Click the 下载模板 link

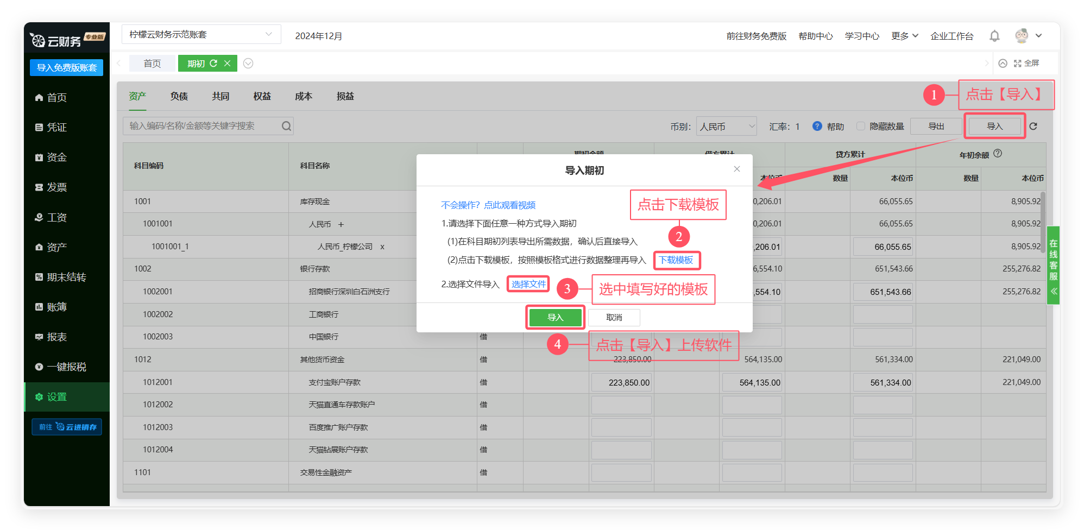pyautogui.click(x=676, y=260)
